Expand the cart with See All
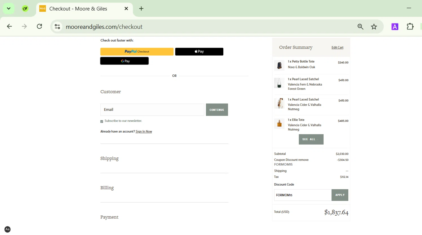This screenshot has width=422, height=235. click(311, 139)
